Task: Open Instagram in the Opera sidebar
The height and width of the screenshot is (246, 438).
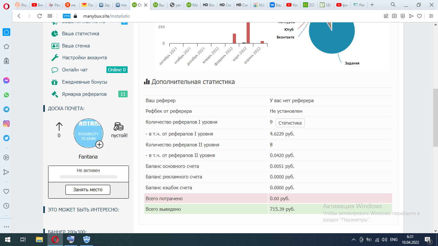Action: point(6,124)
